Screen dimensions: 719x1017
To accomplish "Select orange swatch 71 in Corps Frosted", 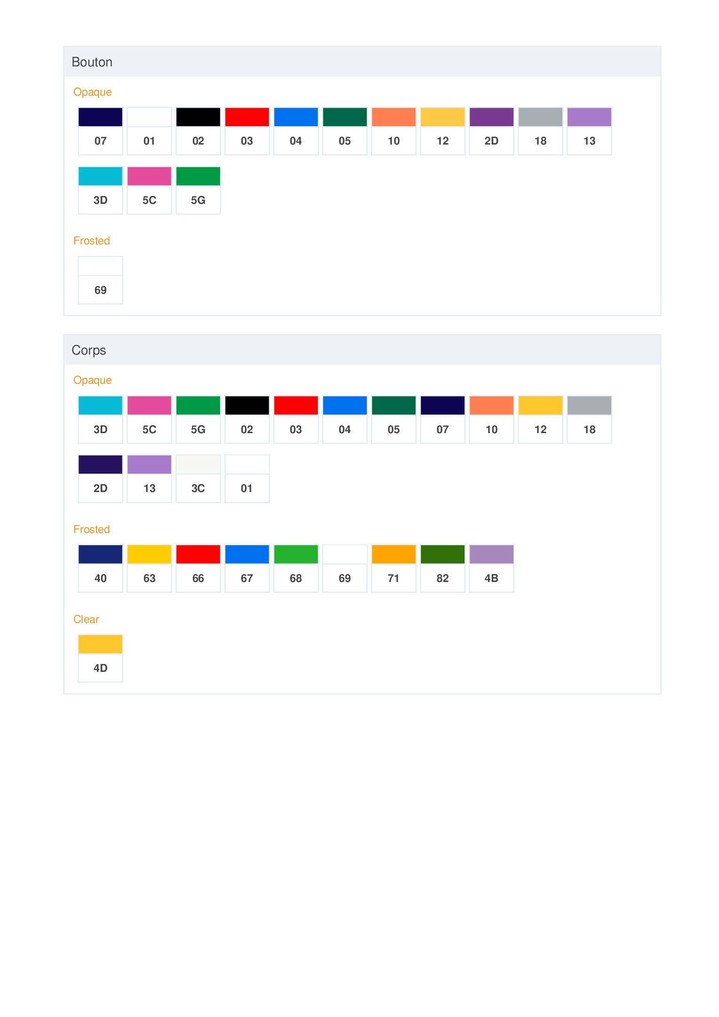I will pos(393,568).
